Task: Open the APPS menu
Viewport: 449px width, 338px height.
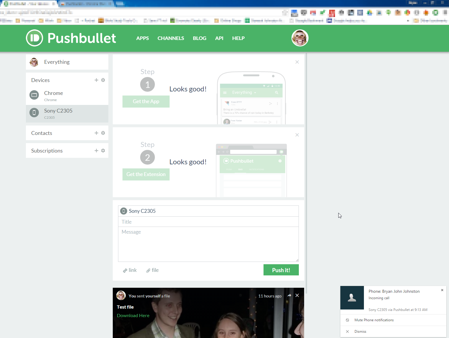Action: pyautogui.click(x=143, y=38)
